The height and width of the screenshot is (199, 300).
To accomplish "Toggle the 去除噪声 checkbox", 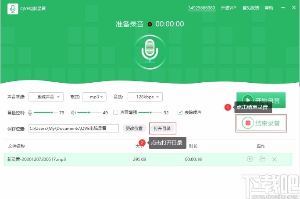I will coord(180,112).
